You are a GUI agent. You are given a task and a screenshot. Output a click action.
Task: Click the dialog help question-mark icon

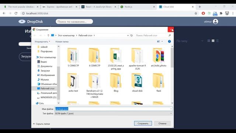[169, 41]
